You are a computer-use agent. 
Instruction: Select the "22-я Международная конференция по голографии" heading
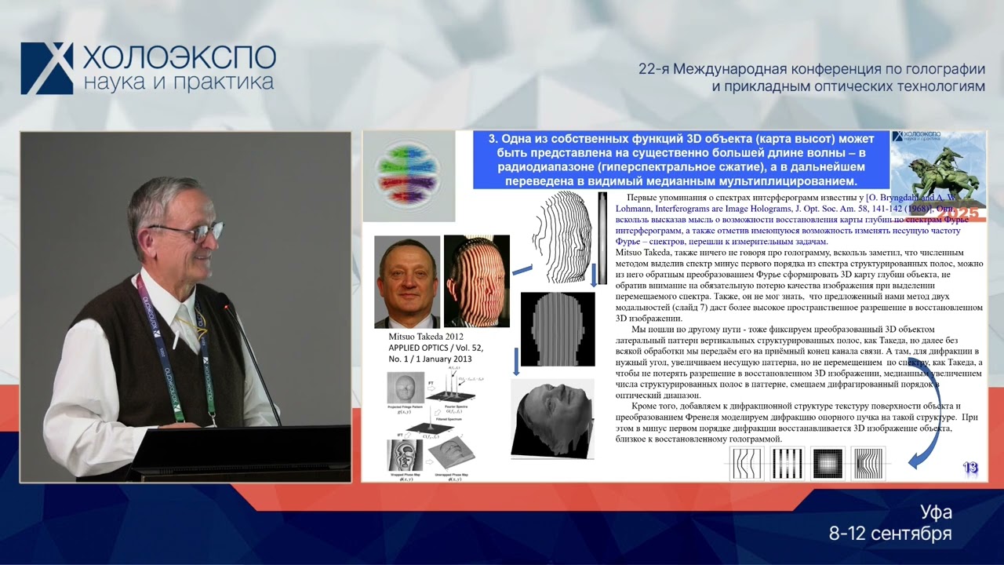point(812,69)
